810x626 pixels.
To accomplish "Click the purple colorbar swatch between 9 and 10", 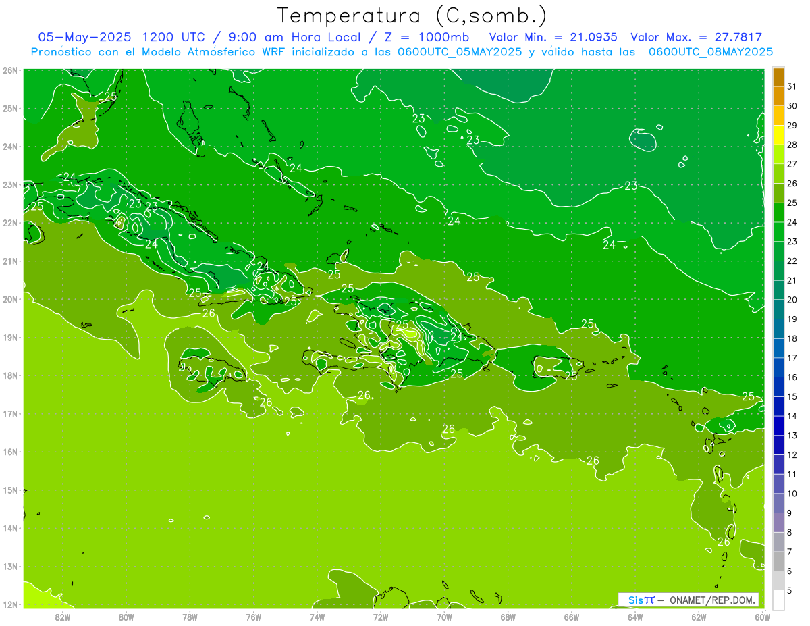I will (778, 503).
